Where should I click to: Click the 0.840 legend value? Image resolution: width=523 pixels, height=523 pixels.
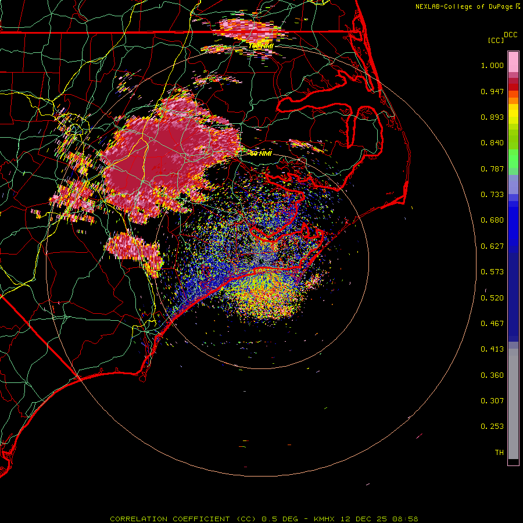pyautogui.click(x=492, y=143)
